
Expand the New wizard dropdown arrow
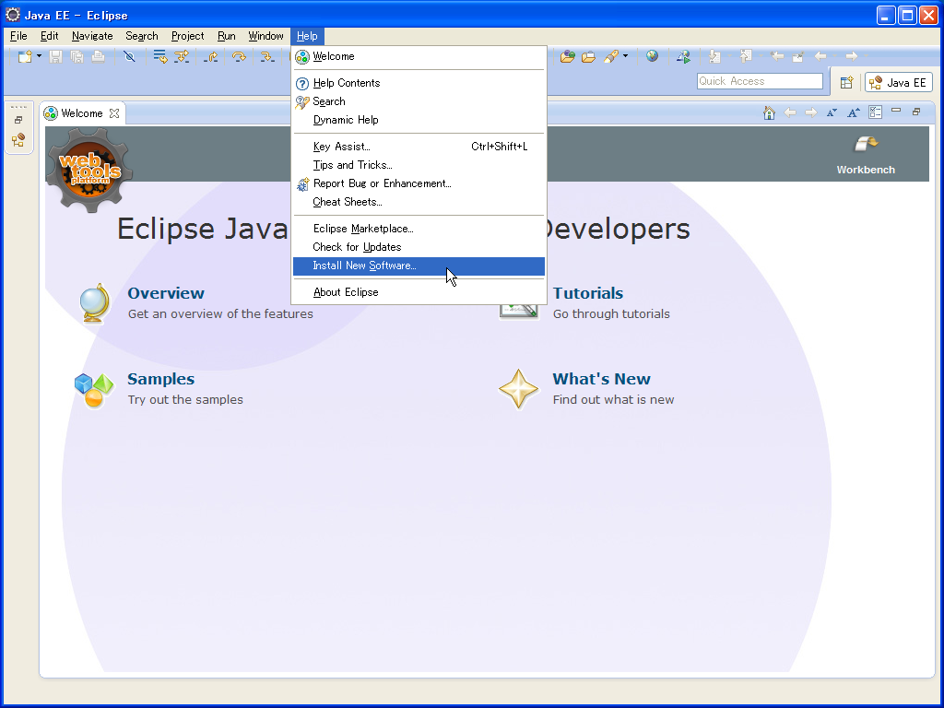point(37,57)
